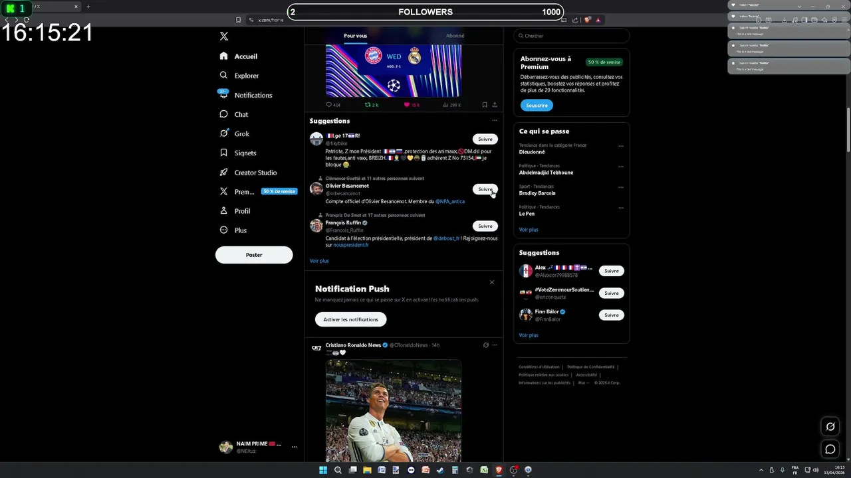Open the Abdelmadjid Tebboune trend
The image size is (851, 478).
click(x=547, y=173)
